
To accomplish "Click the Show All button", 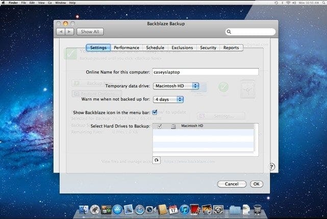I will pos(90,32).
